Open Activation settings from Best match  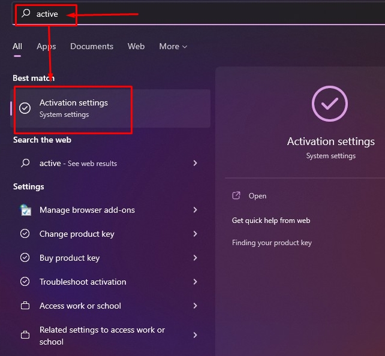click(x=110, y=108)
